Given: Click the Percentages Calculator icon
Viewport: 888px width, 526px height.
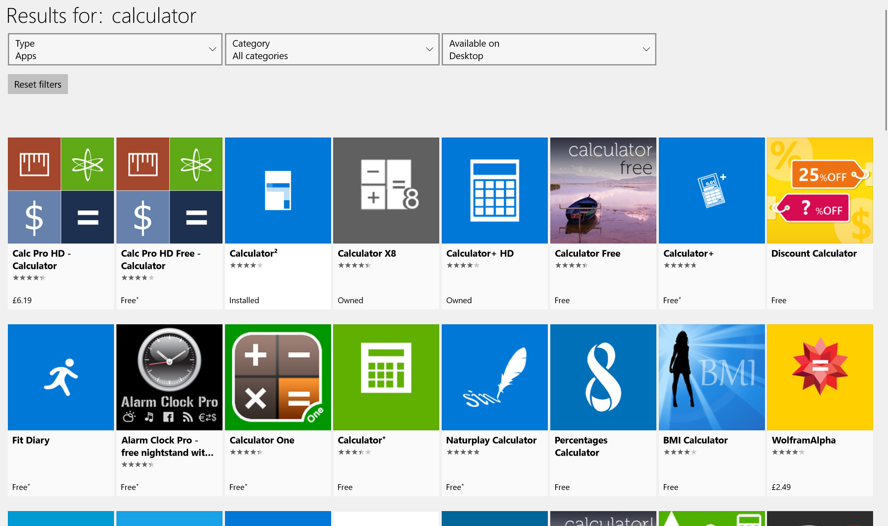Looking at the screenshot, I should point(603,377).
